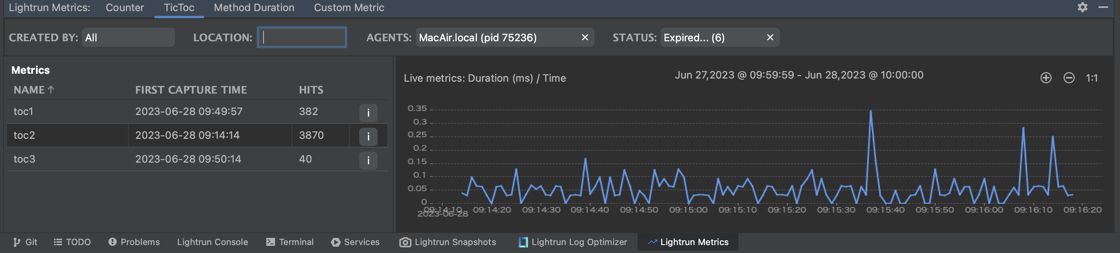Clear the Expired status filter
1120x253 pixels.
[x=769, y=38]
